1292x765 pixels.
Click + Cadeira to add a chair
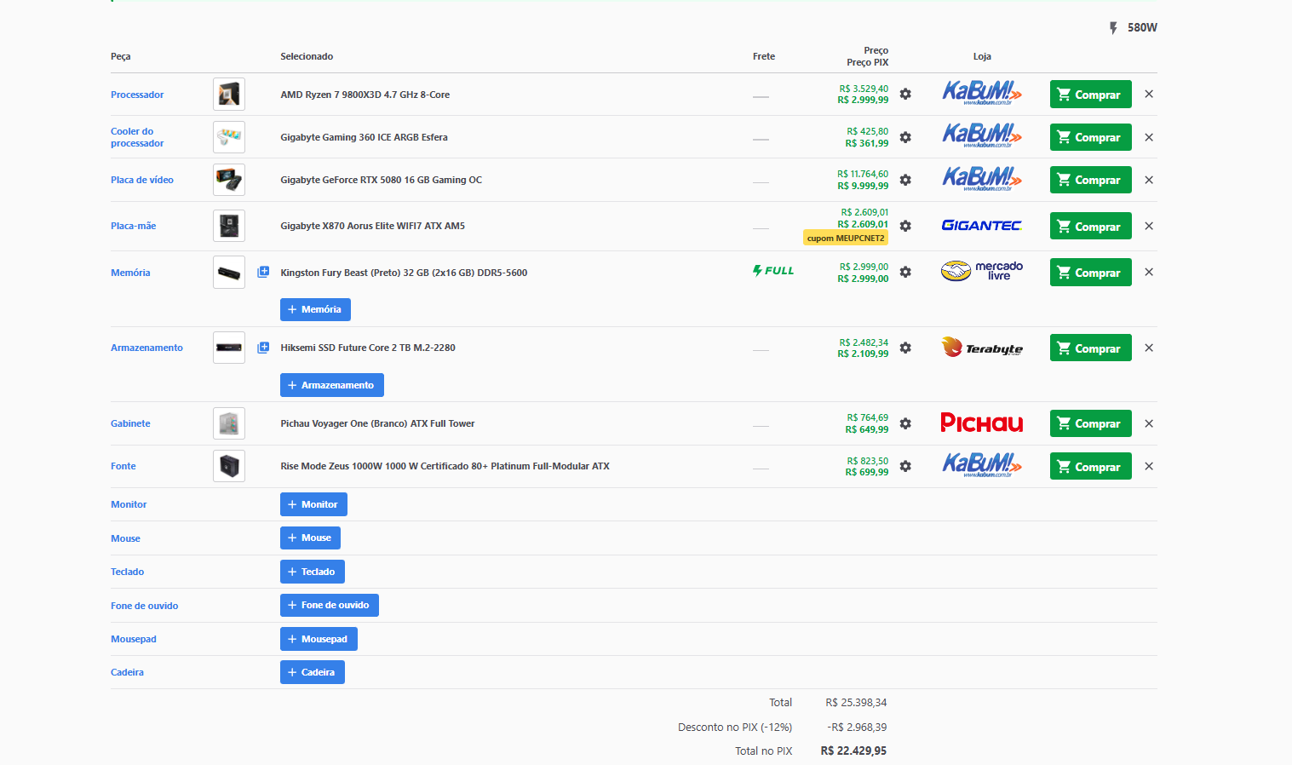tap(312, 672)
